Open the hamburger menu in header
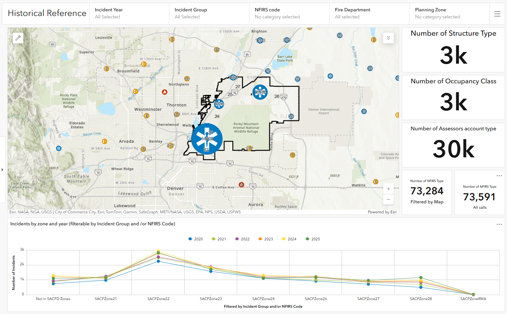The height and width of the screenshot is (314, 507). click(497, 14)
